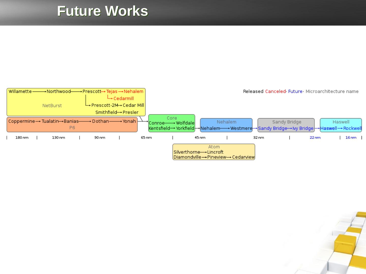The width and height of the screenshot is (366, 274).
Task: Select the Prescott-2M label
Action: (x=105, y=105)
